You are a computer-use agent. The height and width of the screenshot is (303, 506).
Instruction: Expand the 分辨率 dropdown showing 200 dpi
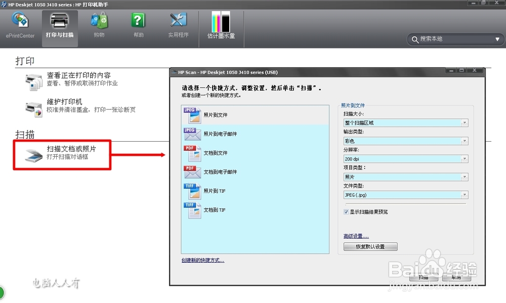465,159
